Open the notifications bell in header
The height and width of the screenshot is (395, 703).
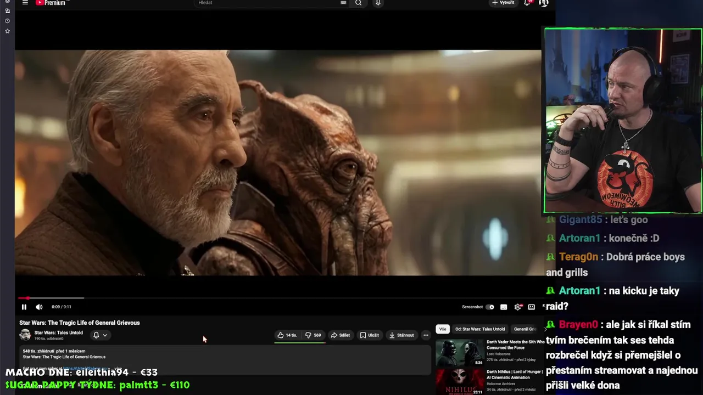527,3
